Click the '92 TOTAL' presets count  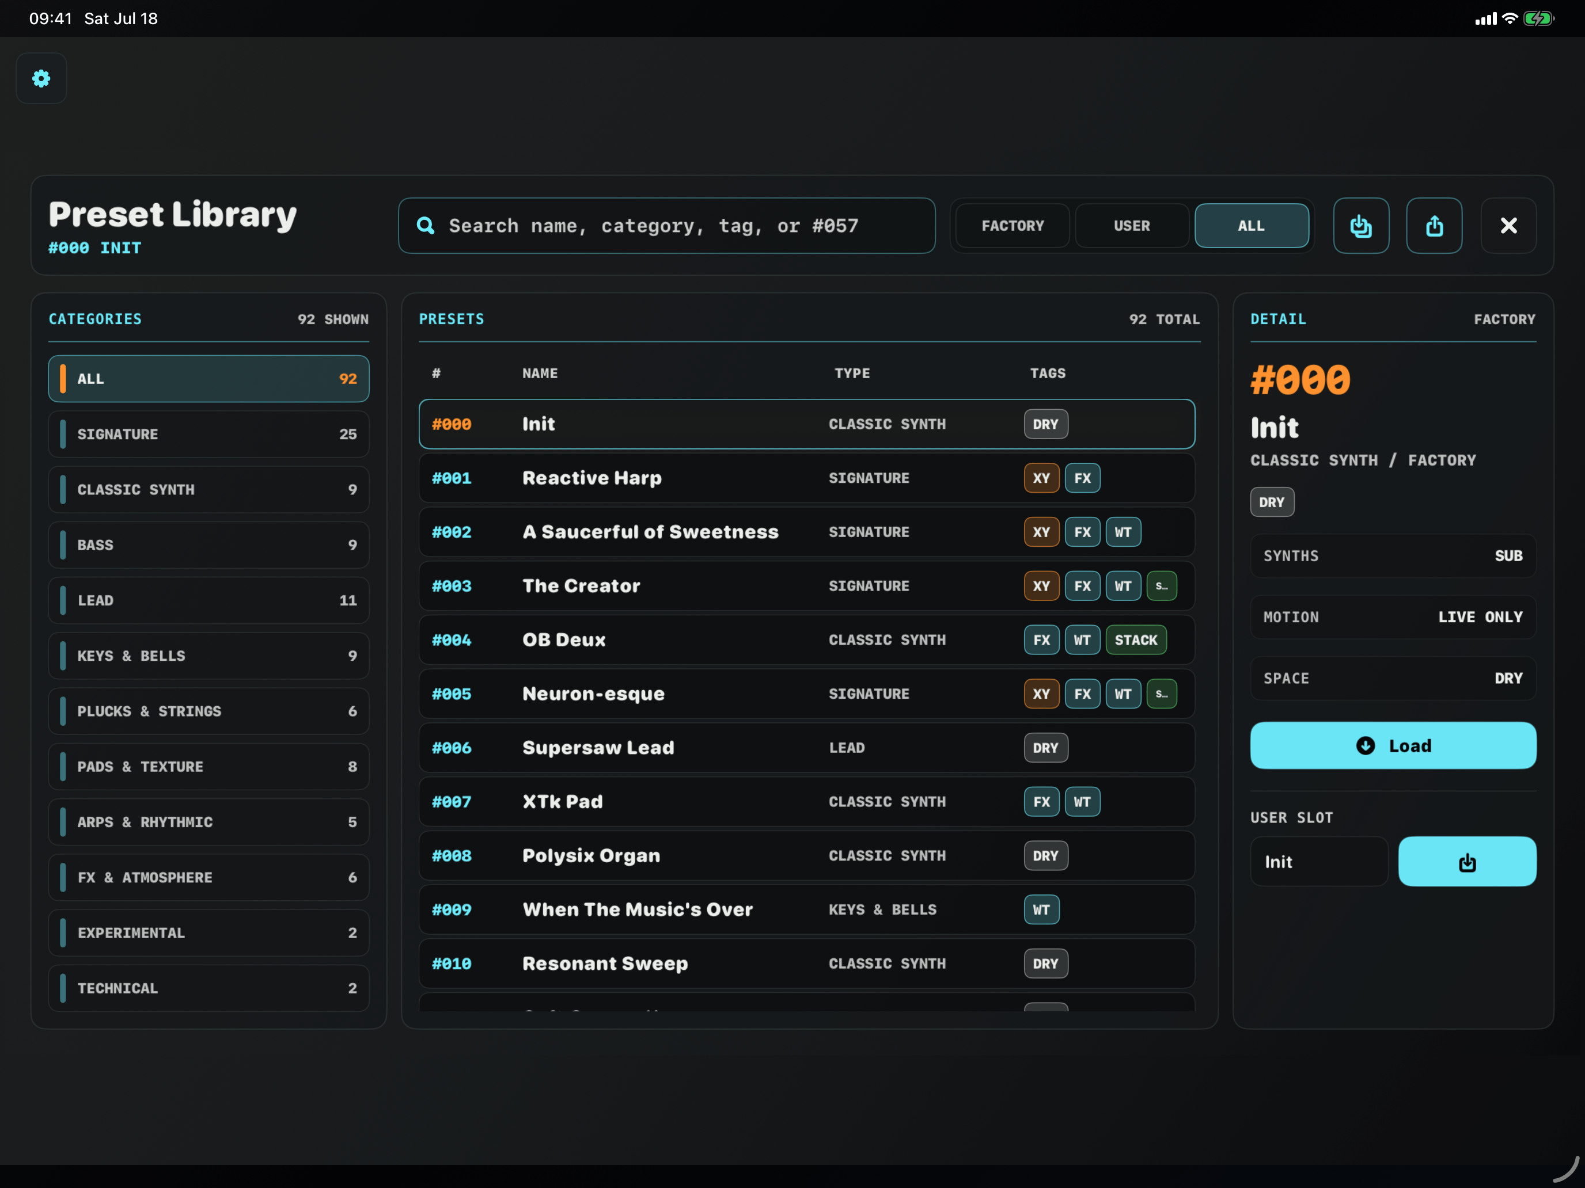pos(1165,319)
